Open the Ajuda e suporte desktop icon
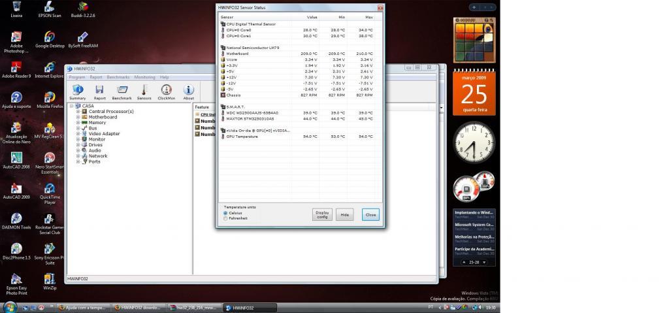The image size is (669, 313). [16, 100]
